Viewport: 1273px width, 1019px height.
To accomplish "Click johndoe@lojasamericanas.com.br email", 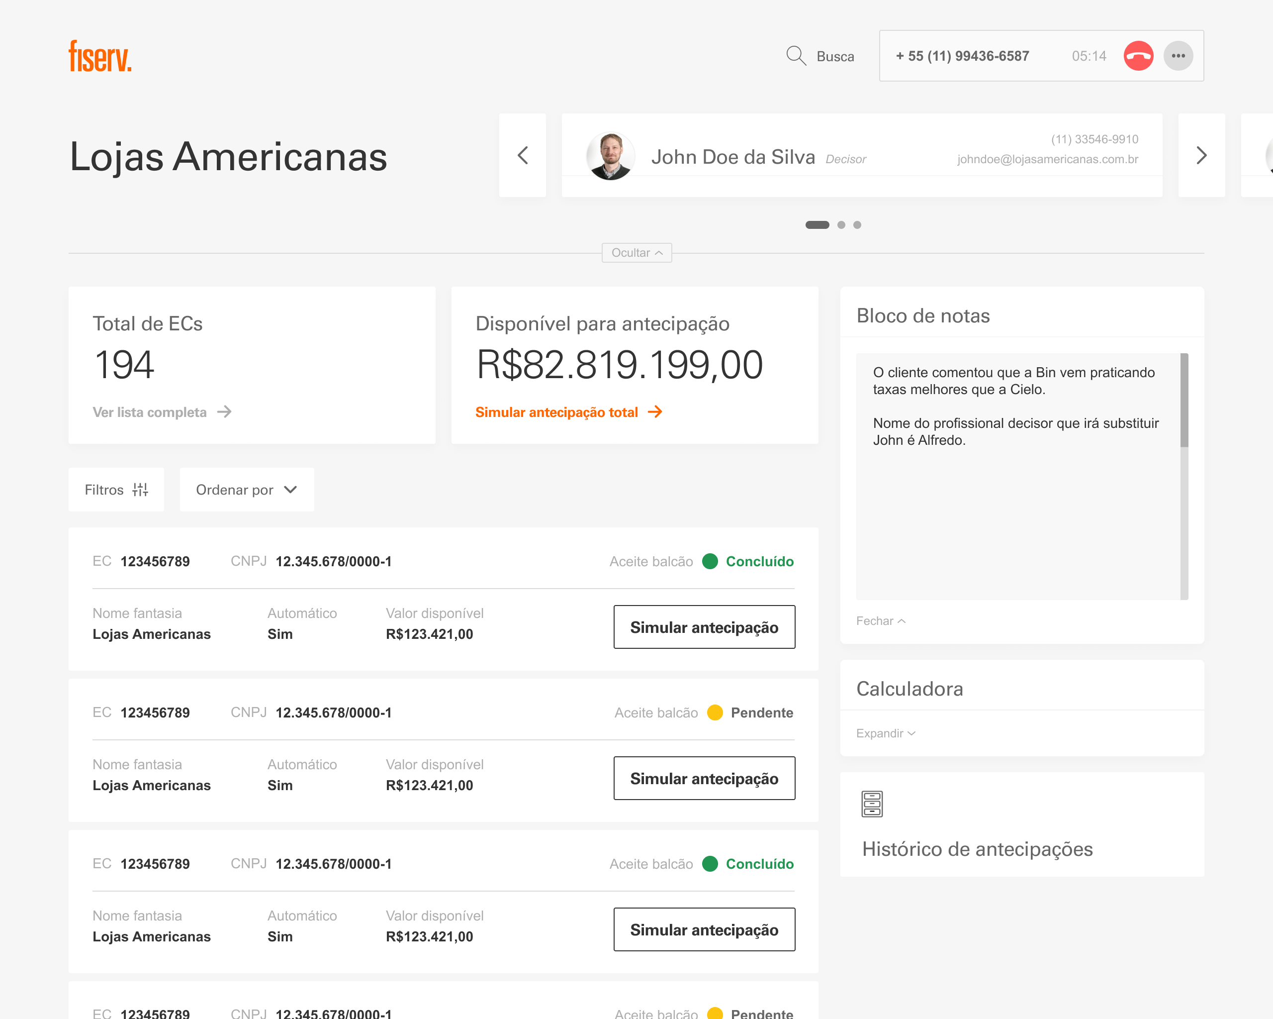I will tap(1047, 160).
